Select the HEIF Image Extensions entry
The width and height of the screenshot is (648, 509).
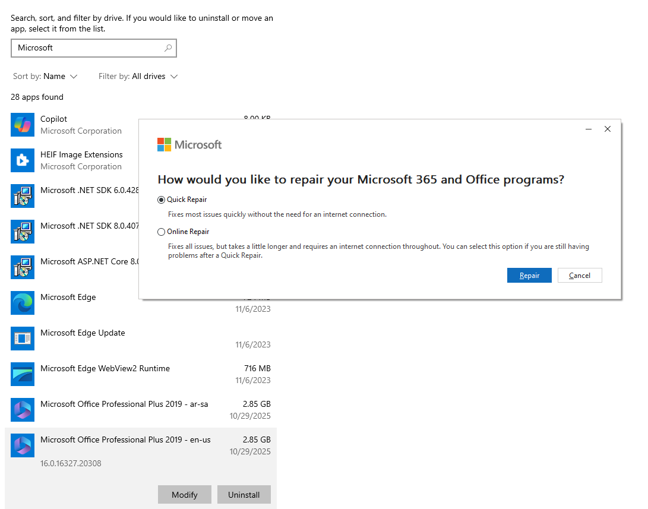click(81, 154)
